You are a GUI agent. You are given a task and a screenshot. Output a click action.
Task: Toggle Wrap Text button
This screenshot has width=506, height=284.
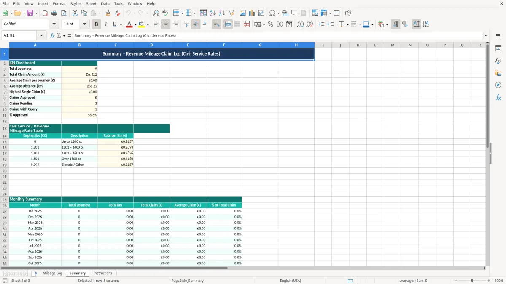[216, 24]
